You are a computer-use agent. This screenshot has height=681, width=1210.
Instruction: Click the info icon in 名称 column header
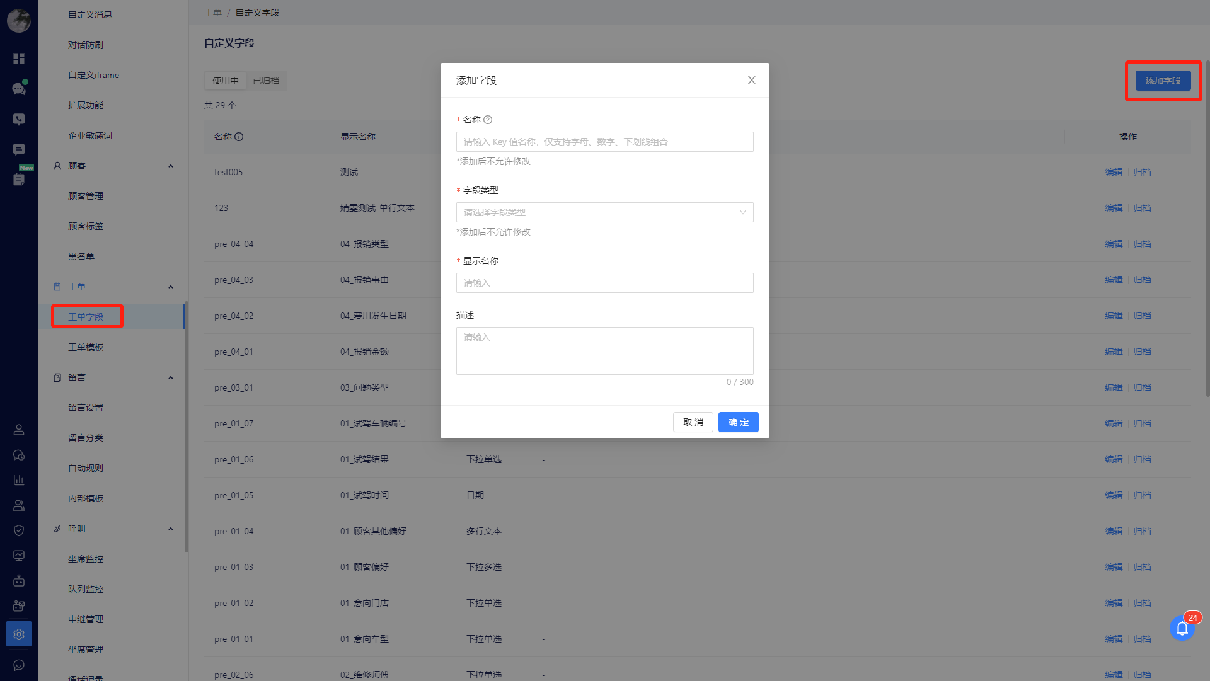click(x=239, y=137)
